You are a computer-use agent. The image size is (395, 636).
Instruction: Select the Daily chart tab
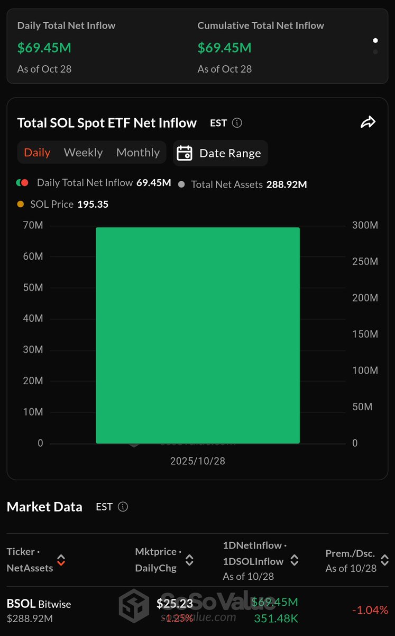pos(37,153)
